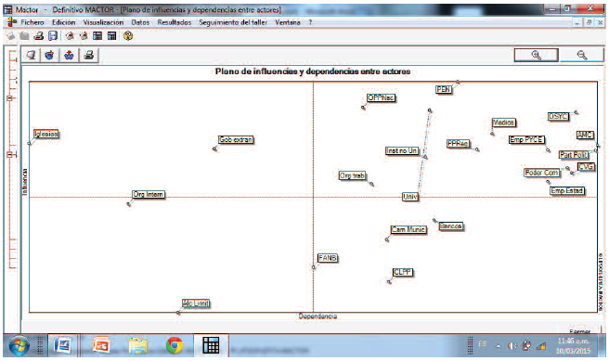Click the zoom in magnifier button
Screen dimensions: 609x361
[536, 55]
